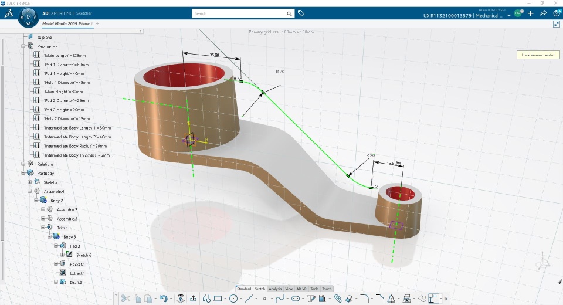Switch to the AR-VR toolbar tab

point(301,289)
